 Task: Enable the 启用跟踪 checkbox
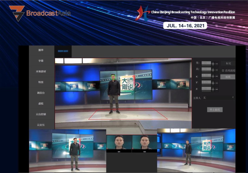(223, 70)
